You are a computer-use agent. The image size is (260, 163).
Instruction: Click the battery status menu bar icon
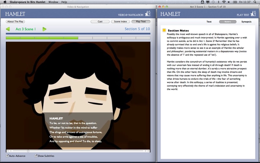[x=235, y=2]
